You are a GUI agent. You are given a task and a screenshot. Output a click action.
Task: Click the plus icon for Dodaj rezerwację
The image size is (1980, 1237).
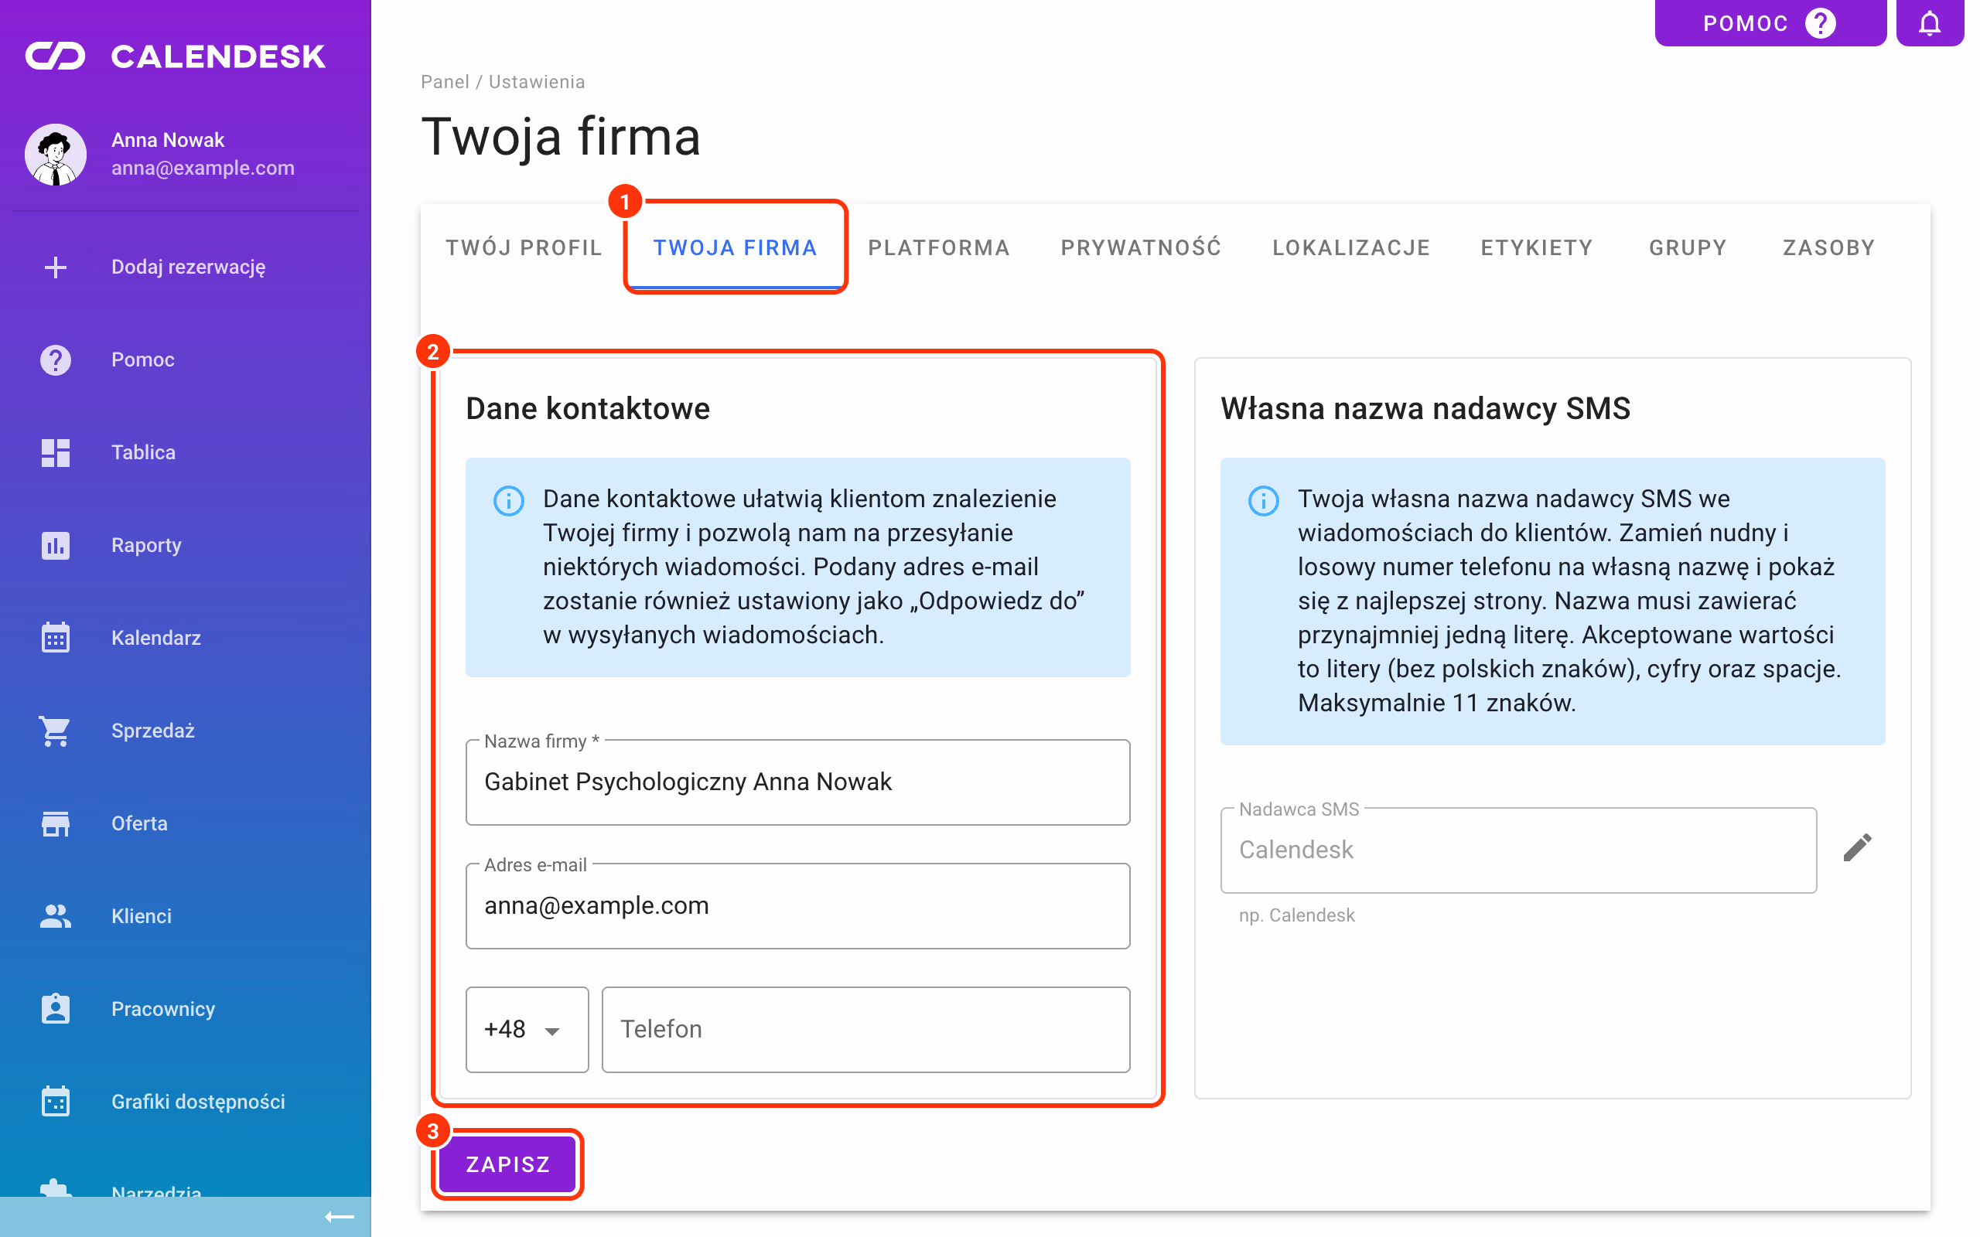coord(56,267)
